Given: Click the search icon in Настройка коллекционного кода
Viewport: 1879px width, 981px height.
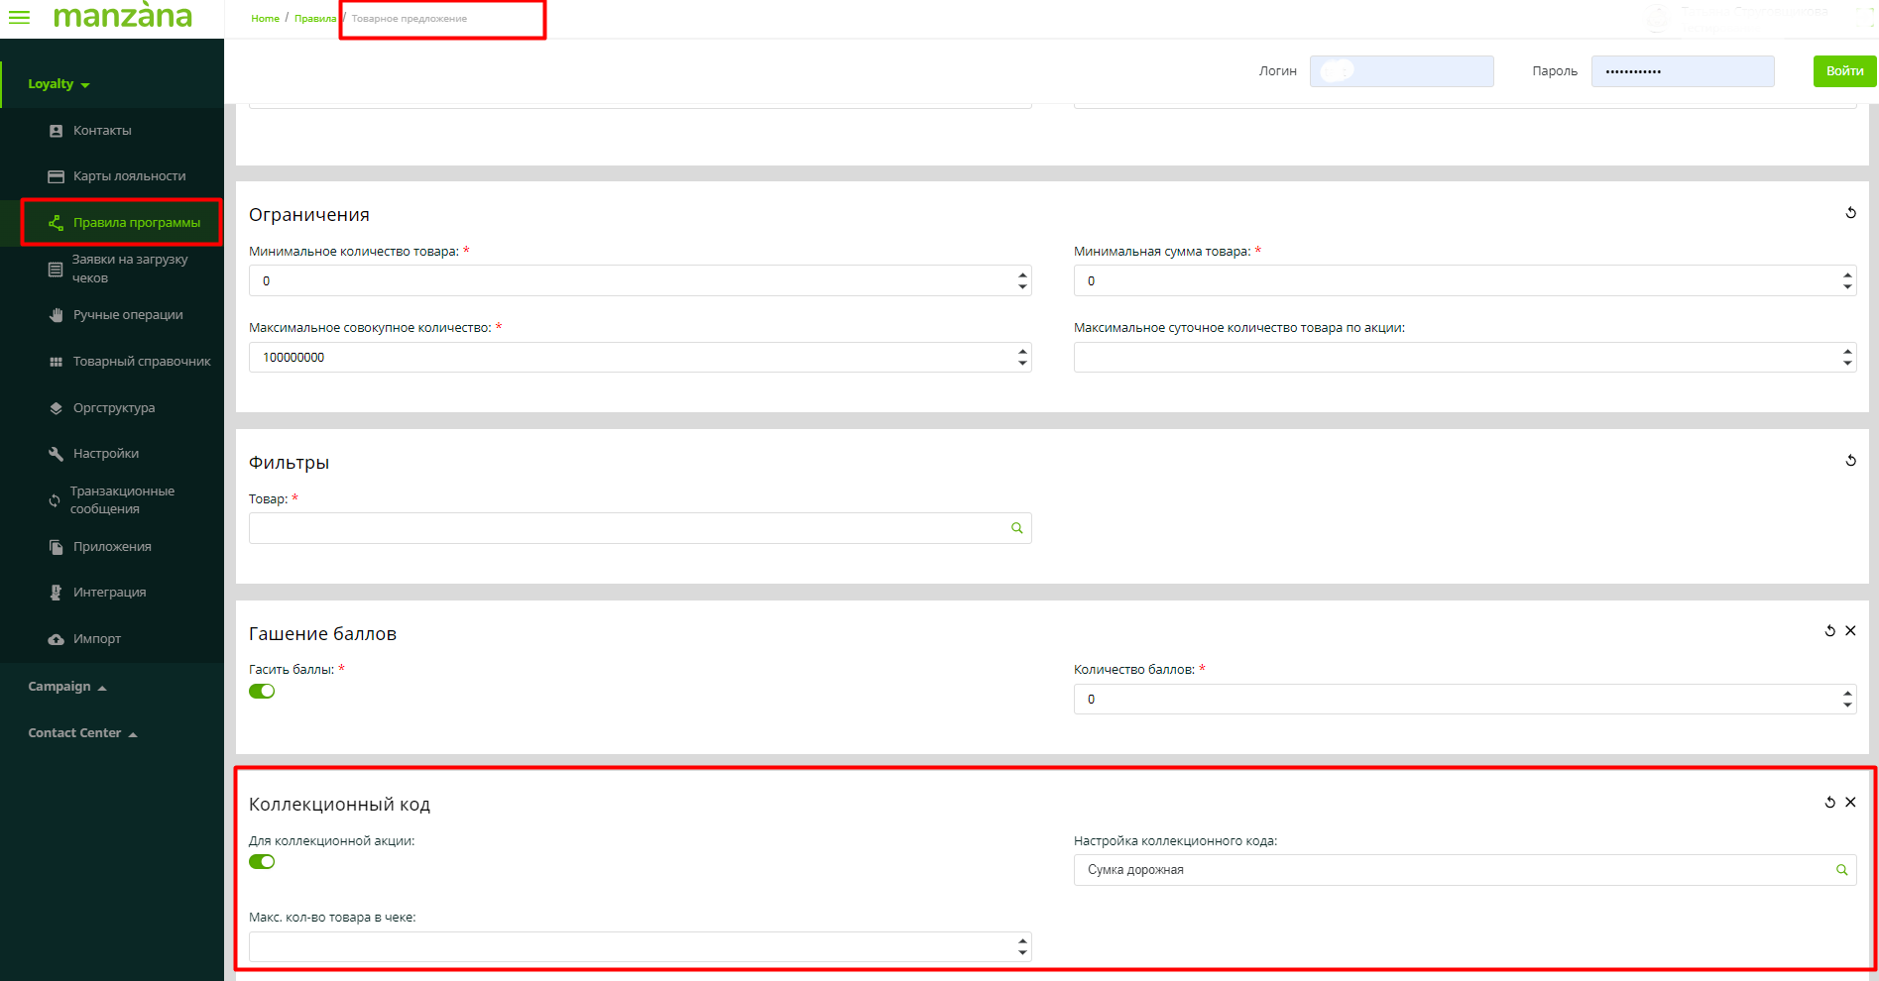Looking at the screenshot, I should coord(1841,870).
